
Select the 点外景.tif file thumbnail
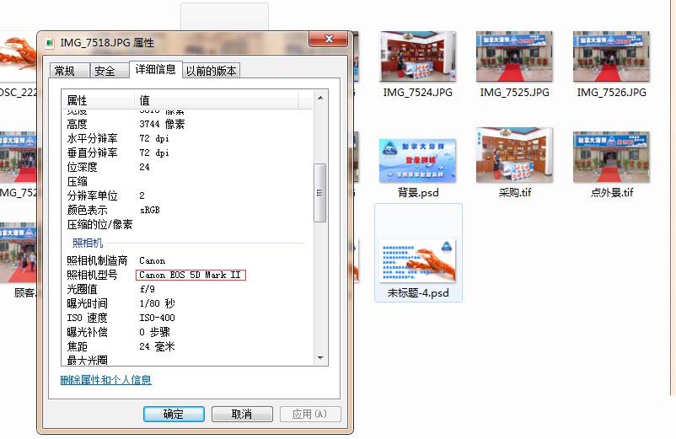(611, 157)
